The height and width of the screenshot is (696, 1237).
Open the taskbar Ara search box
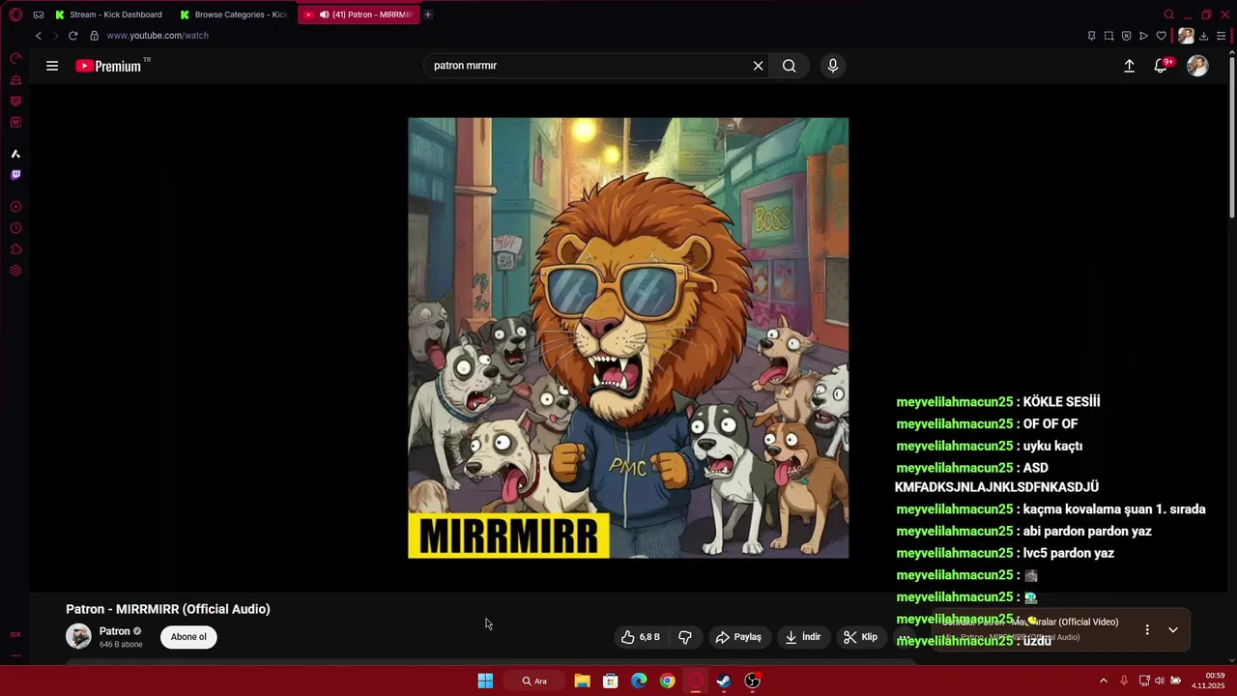point(534,681)
